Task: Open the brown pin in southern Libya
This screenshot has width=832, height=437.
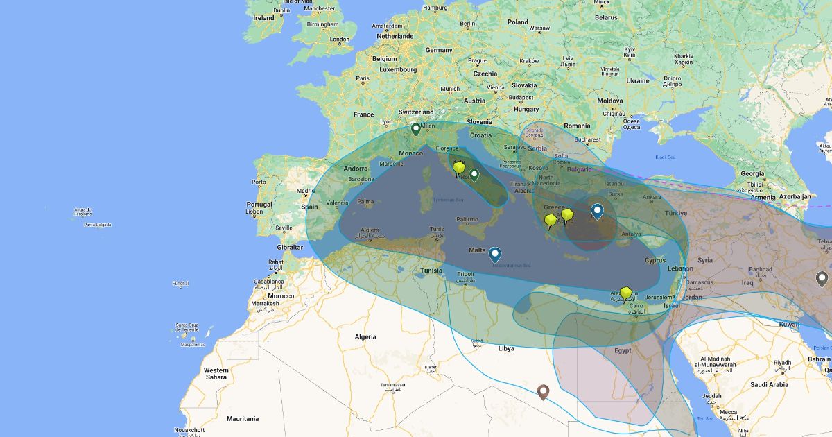Action: (544, 393)
